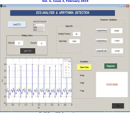
Task: Minimize the ecgprj window
Action: (x=121, y=6)
